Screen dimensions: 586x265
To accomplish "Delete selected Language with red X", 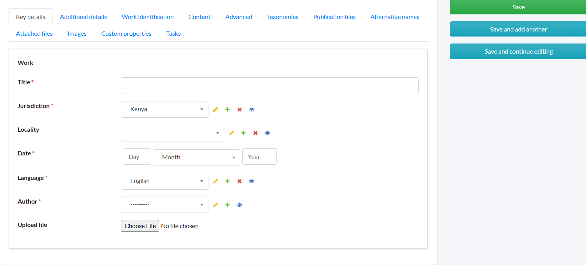I will (240, 181).
